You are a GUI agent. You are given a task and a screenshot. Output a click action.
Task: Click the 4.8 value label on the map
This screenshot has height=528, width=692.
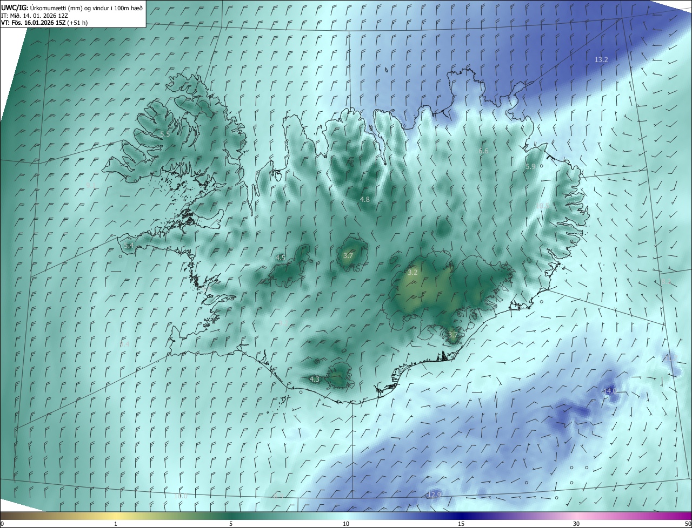tap(365, 199)
